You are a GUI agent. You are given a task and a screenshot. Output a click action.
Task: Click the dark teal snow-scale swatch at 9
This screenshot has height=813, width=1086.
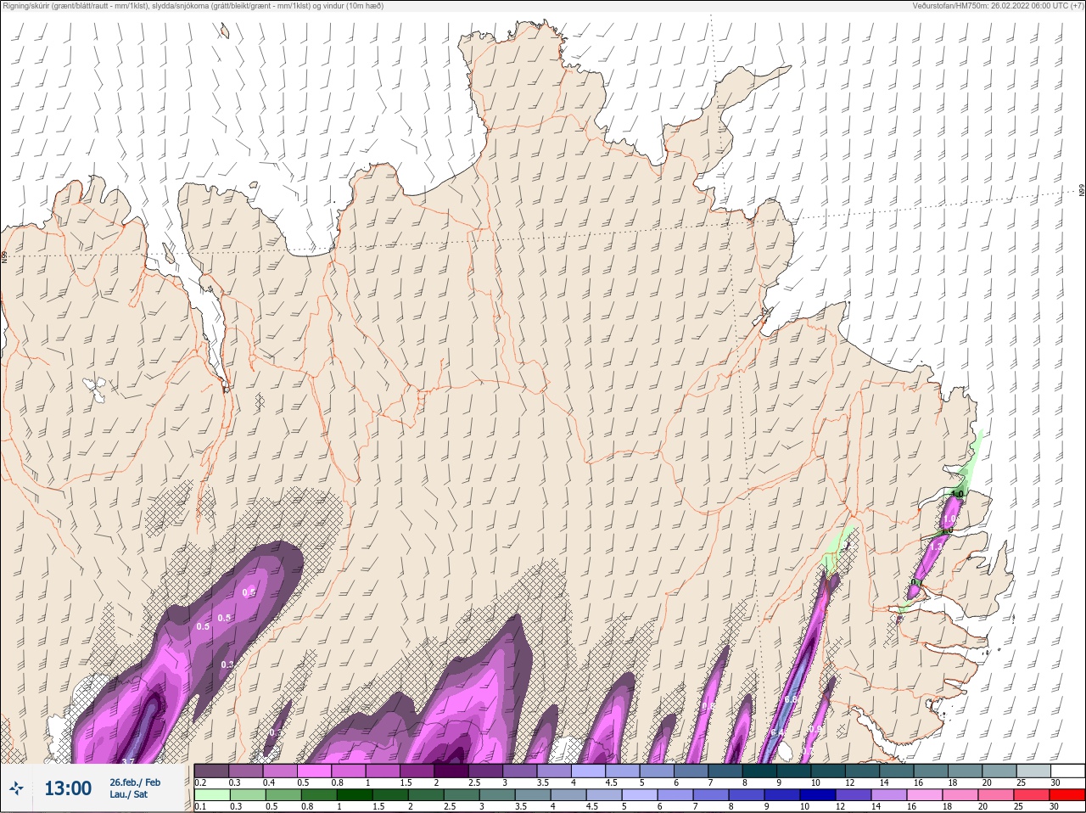pyautogui.click(x=794, y=771)
